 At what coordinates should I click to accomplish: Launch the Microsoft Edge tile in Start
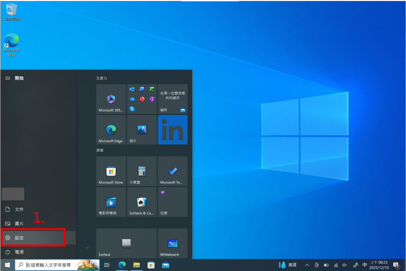point(111,130)
